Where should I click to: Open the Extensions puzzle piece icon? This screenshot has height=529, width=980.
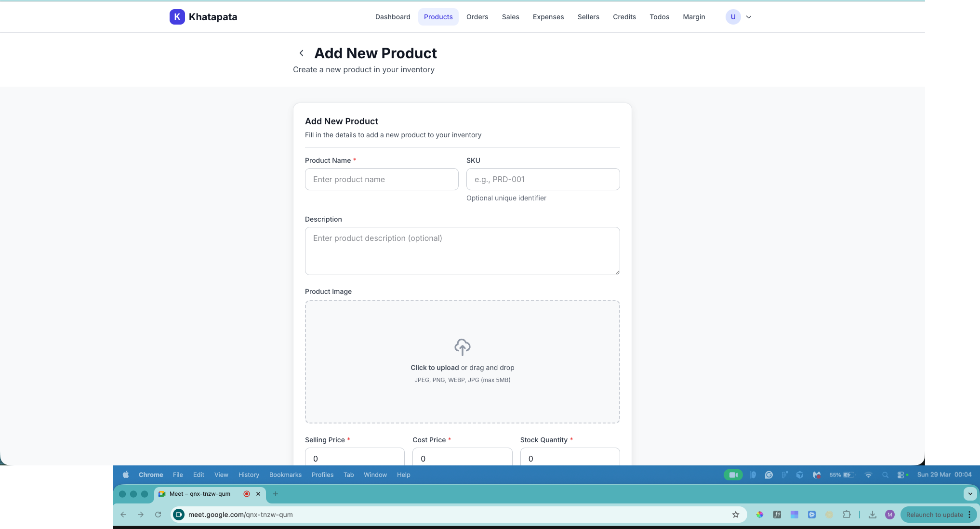(847, 515)
